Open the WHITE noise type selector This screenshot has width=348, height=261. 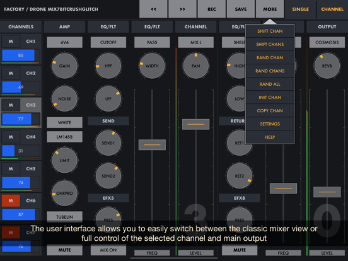click(x=64, y=122)
